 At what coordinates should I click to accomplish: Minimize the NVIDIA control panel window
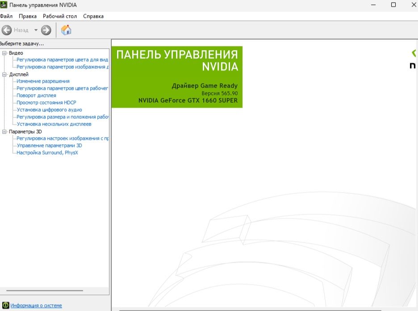tap(373, 5)
